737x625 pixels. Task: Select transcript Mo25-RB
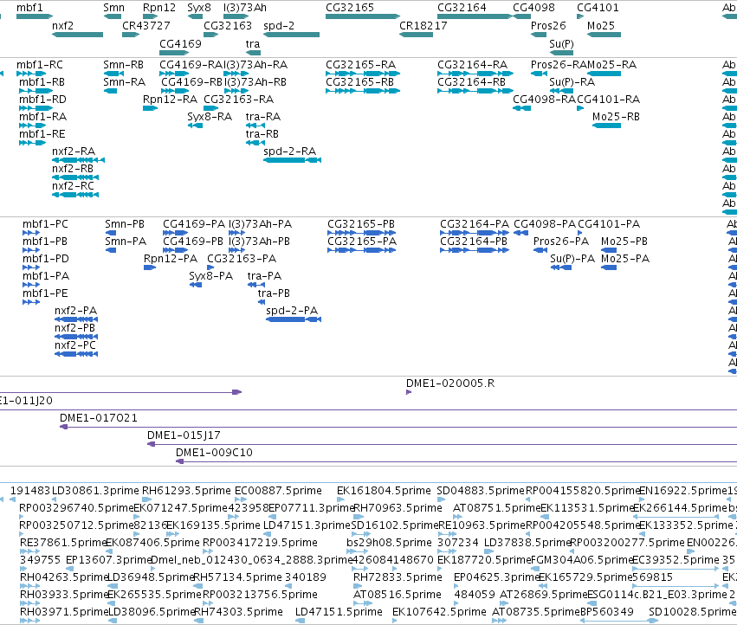616,117
